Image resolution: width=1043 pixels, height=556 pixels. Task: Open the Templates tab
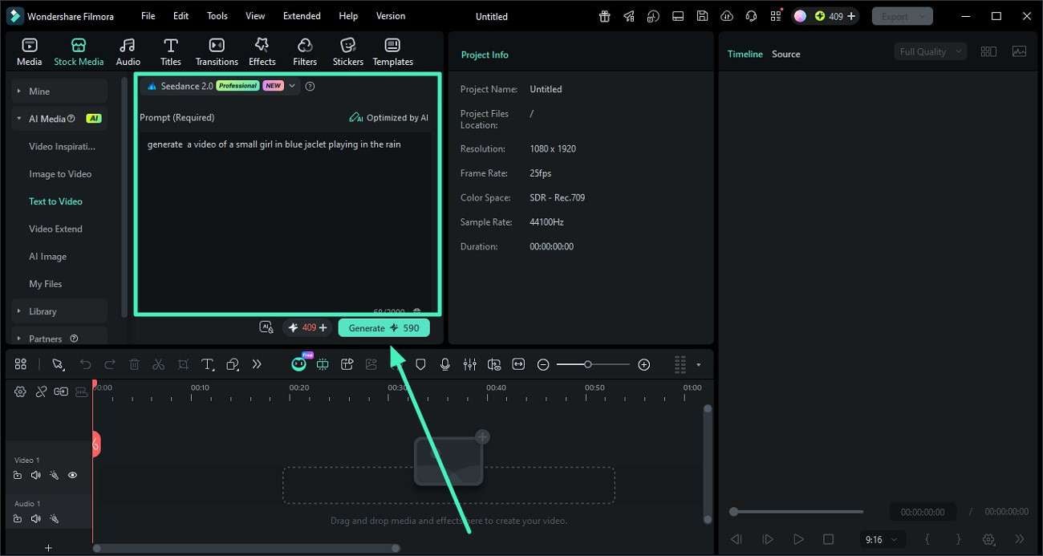(x=392, y=51)
